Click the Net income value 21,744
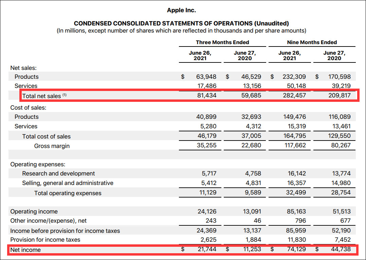This screenshot has width=366, height=260. click(x=207, y=249)
